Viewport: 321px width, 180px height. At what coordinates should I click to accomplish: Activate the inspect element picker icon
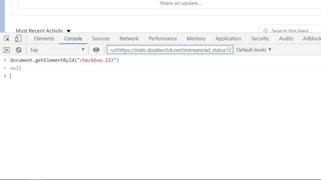pyautogui.click(x=7, y=38)
